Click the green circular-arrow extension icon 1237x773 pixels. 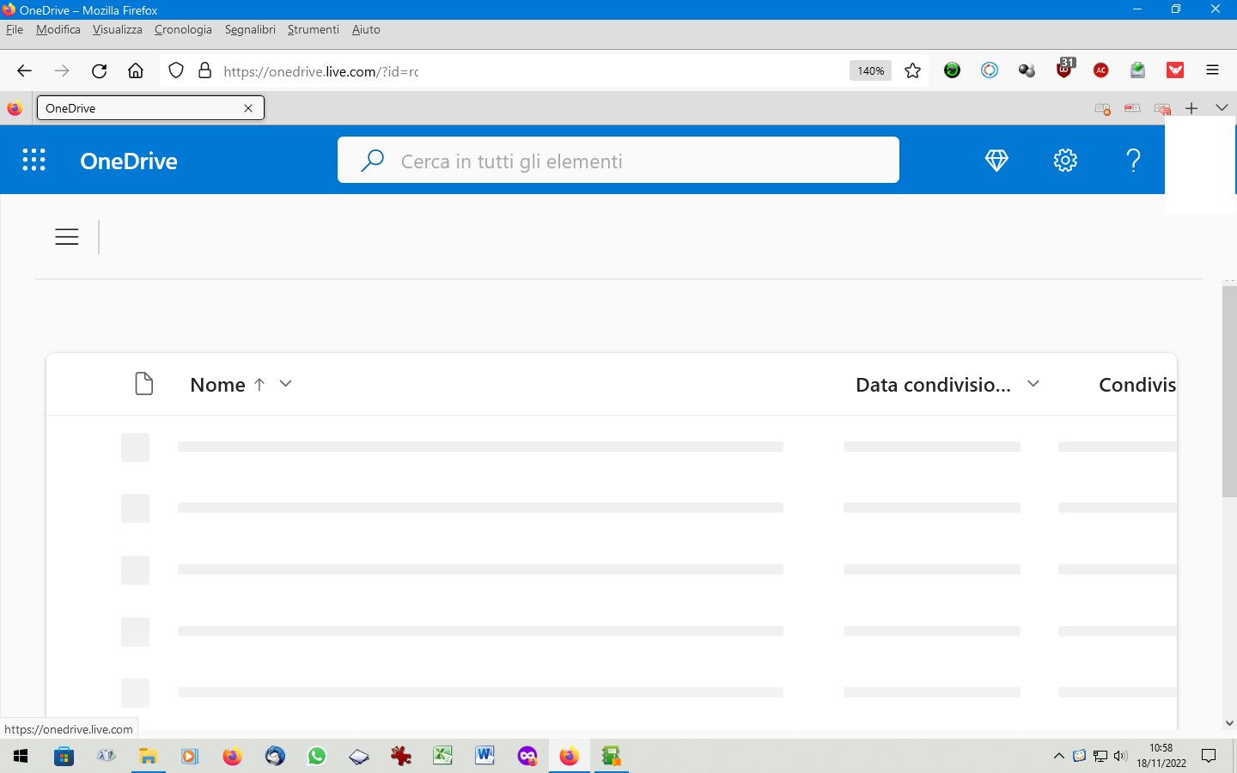(952, 70)
